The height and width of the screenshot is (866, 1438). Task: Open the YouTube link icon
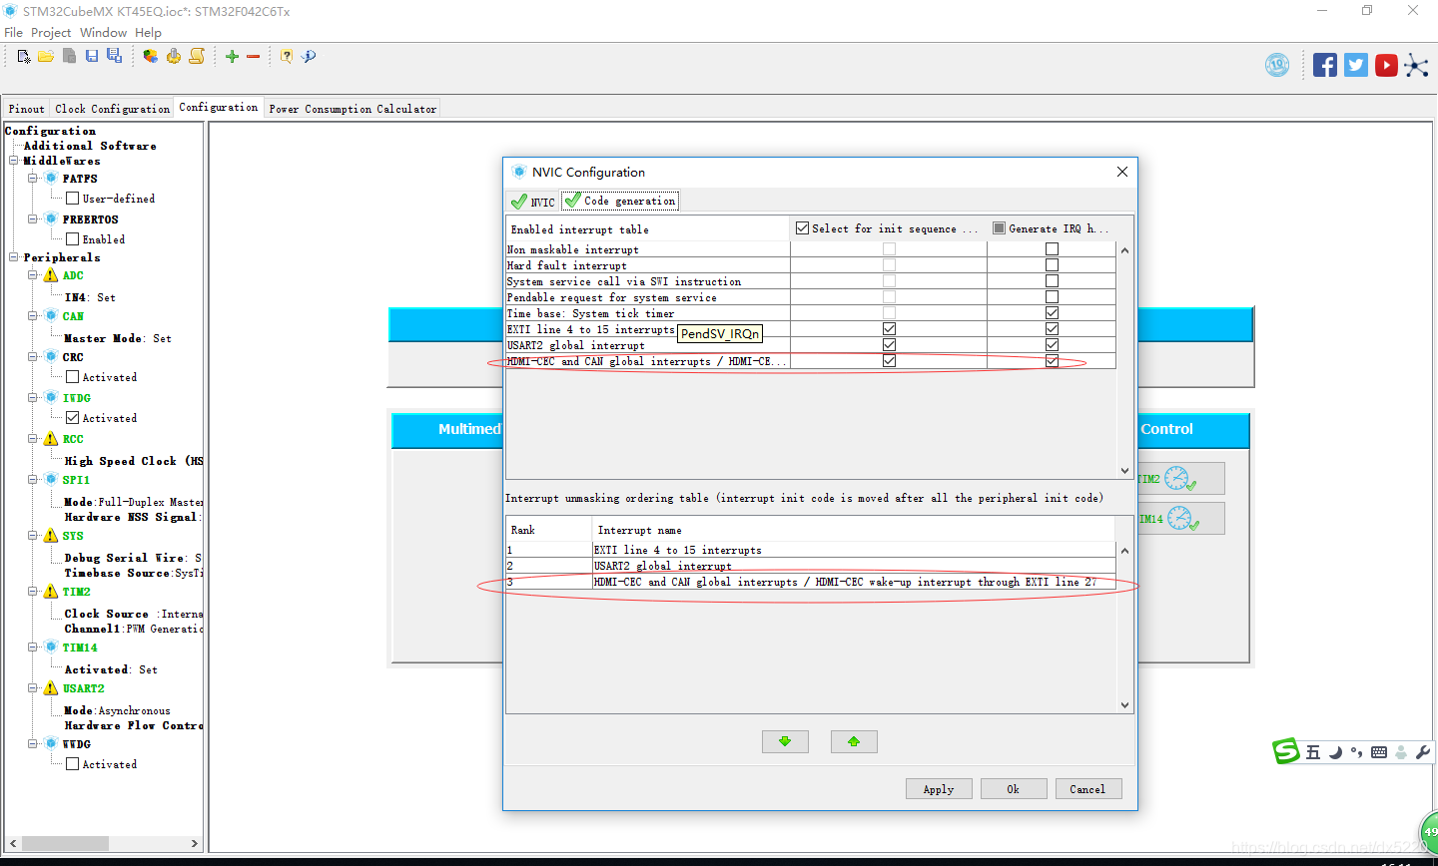1386,65
